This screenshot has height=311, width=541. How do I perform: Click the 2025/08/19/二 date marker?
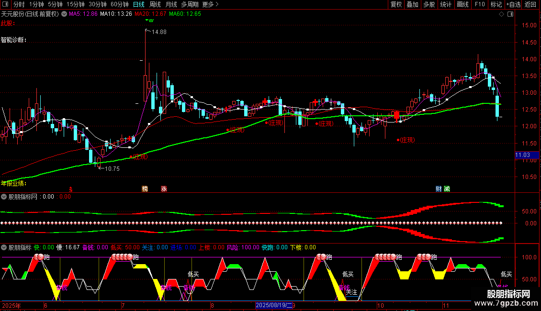coord(273,305)
